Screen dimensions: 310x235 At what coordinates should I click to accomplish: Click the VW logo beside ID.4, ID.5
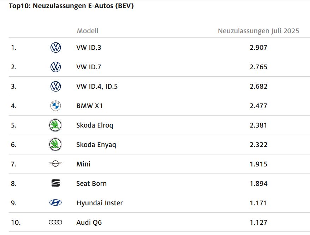tap(55, 87)
